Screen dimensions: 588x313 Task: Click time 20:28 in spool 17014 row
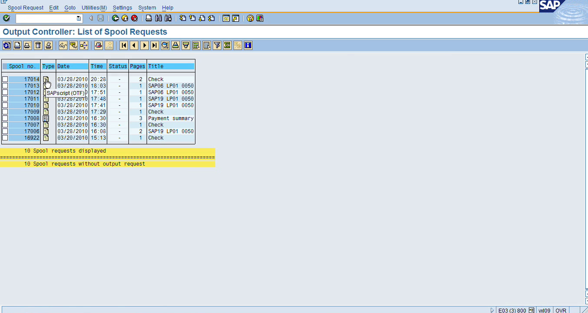point(98,79)
